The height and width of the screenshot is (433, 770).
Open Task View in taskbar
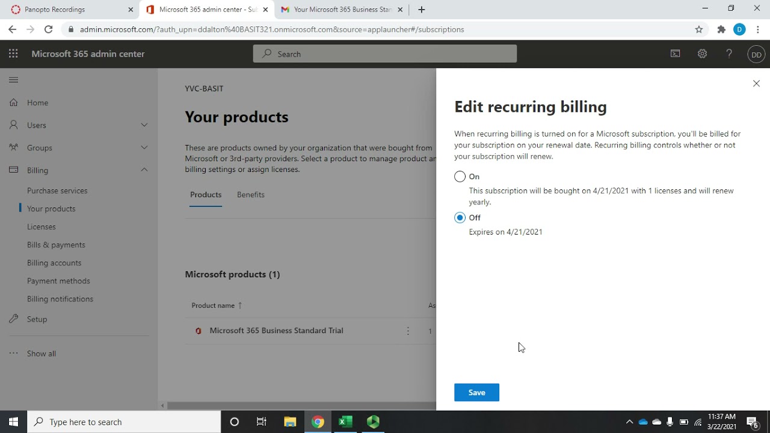(x=262, y=422)
